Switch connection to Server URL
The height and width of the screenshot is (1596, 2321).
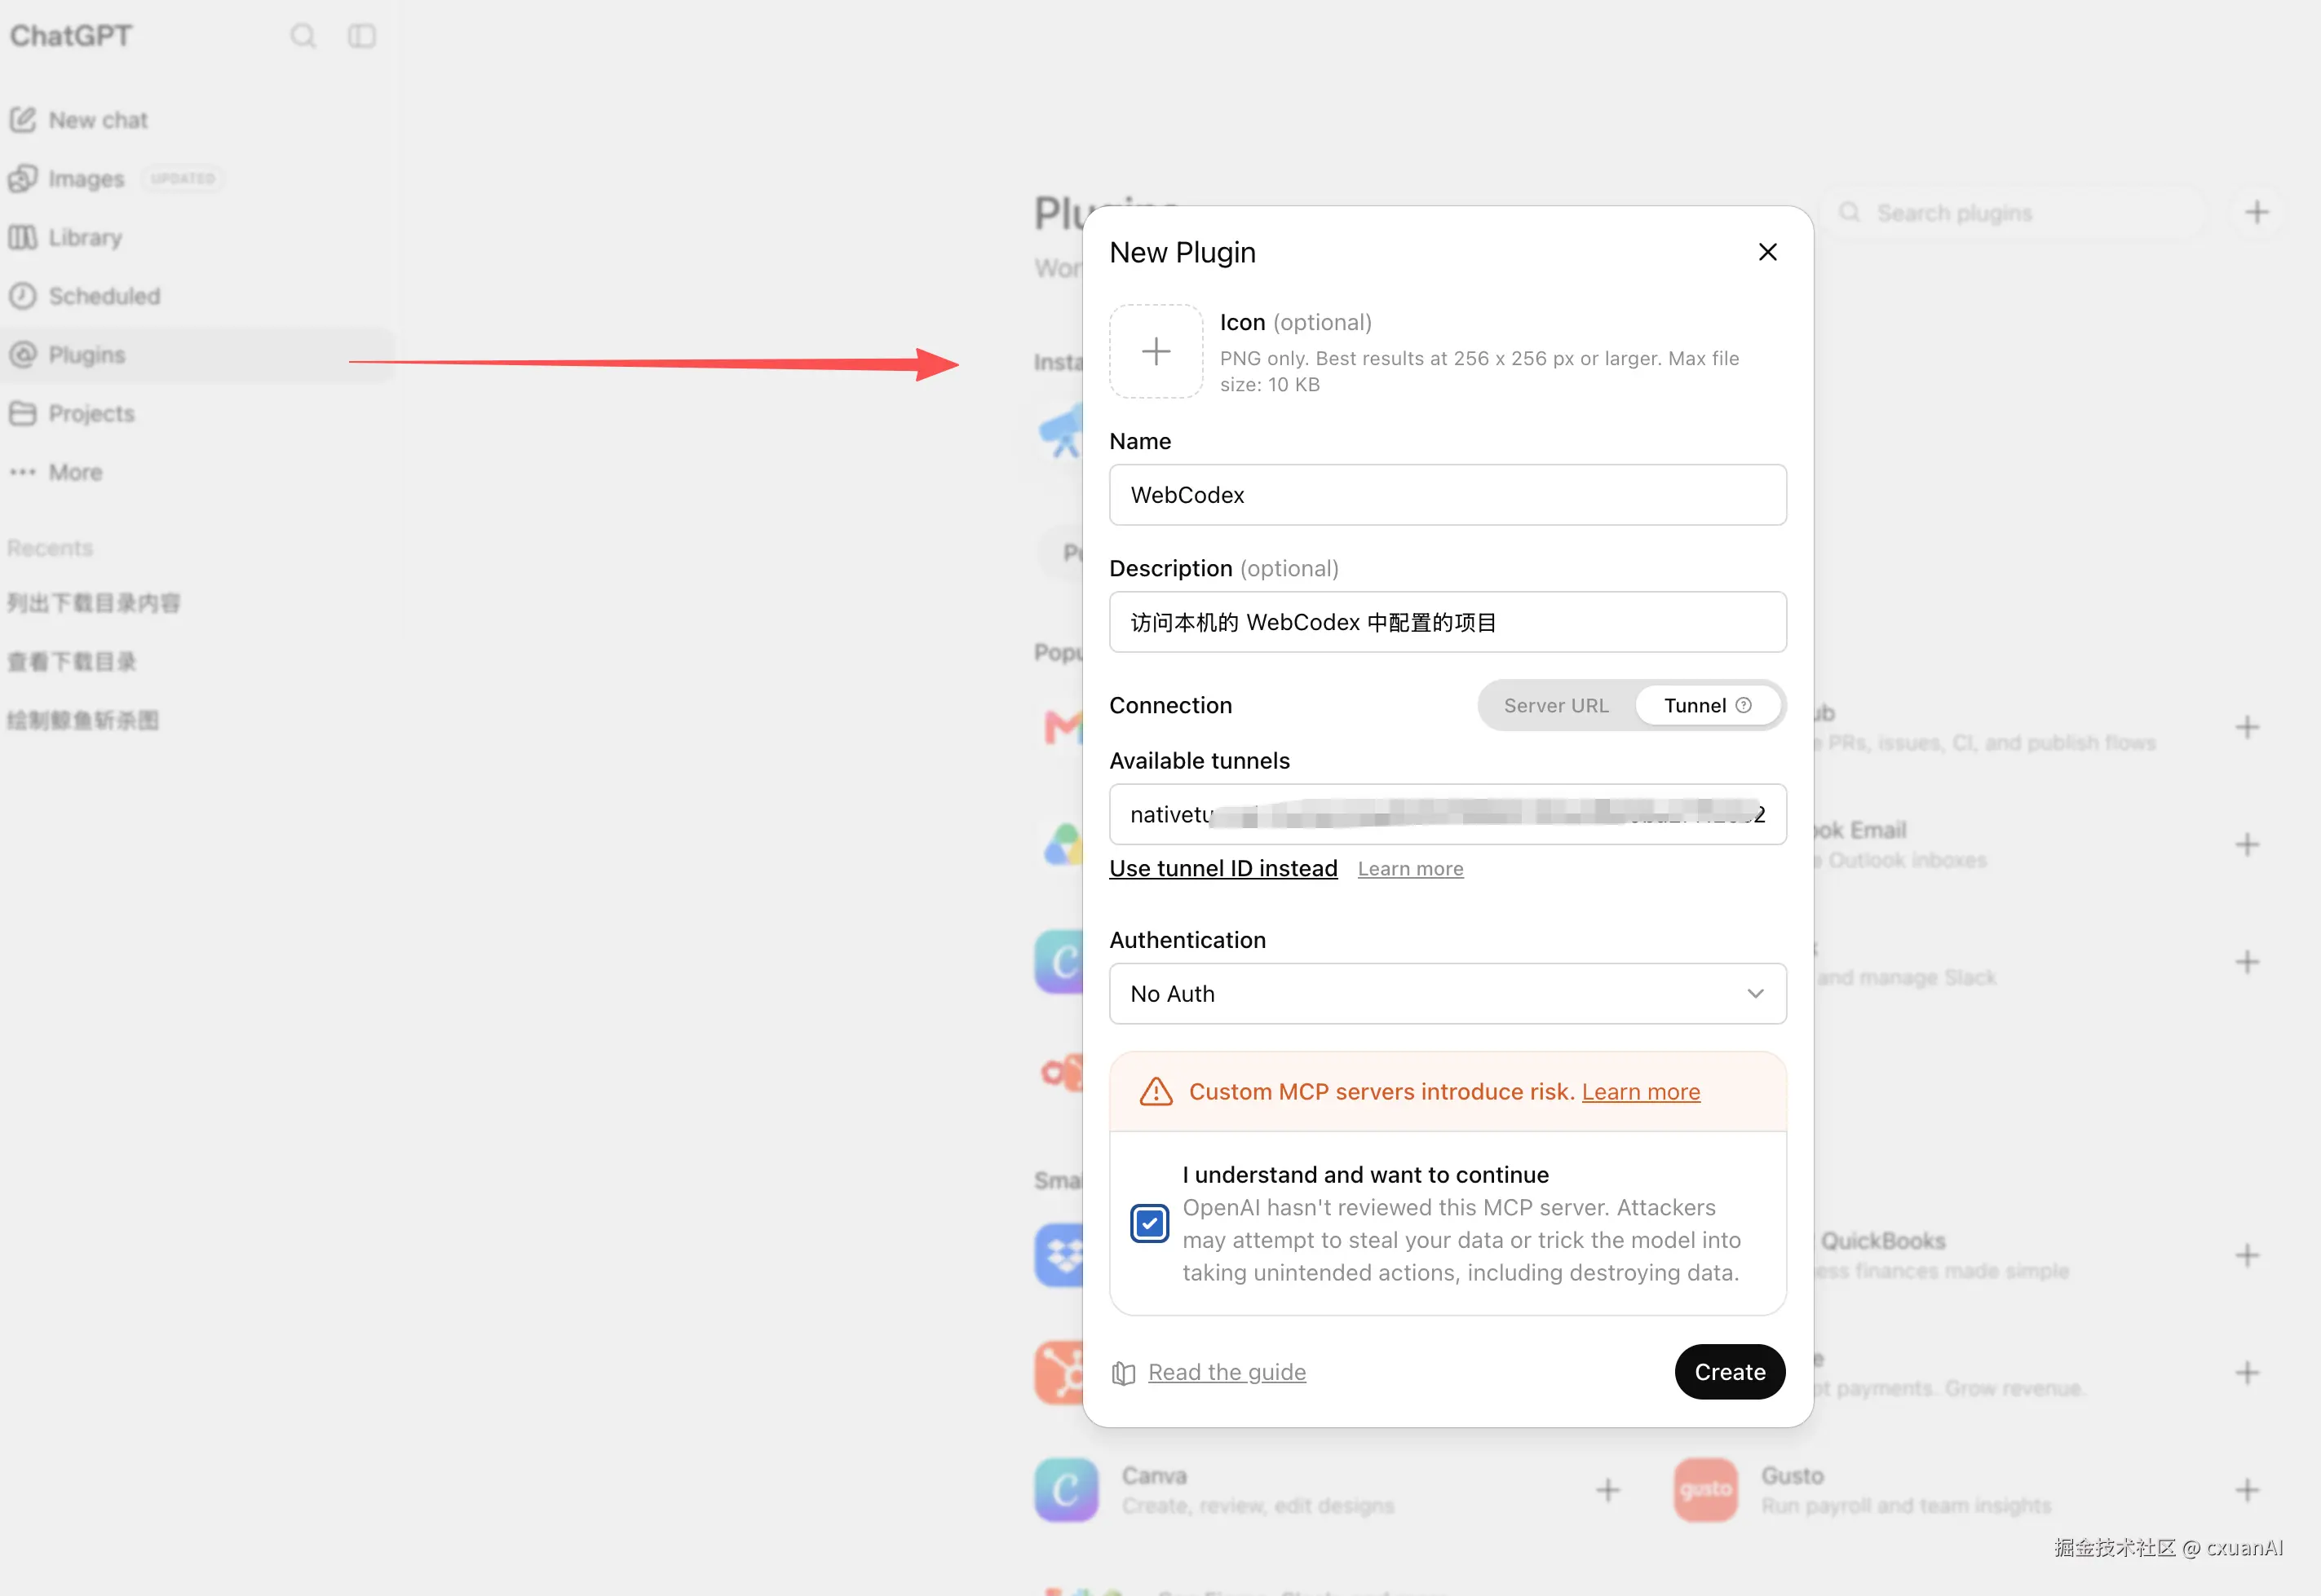point(1556,706)
